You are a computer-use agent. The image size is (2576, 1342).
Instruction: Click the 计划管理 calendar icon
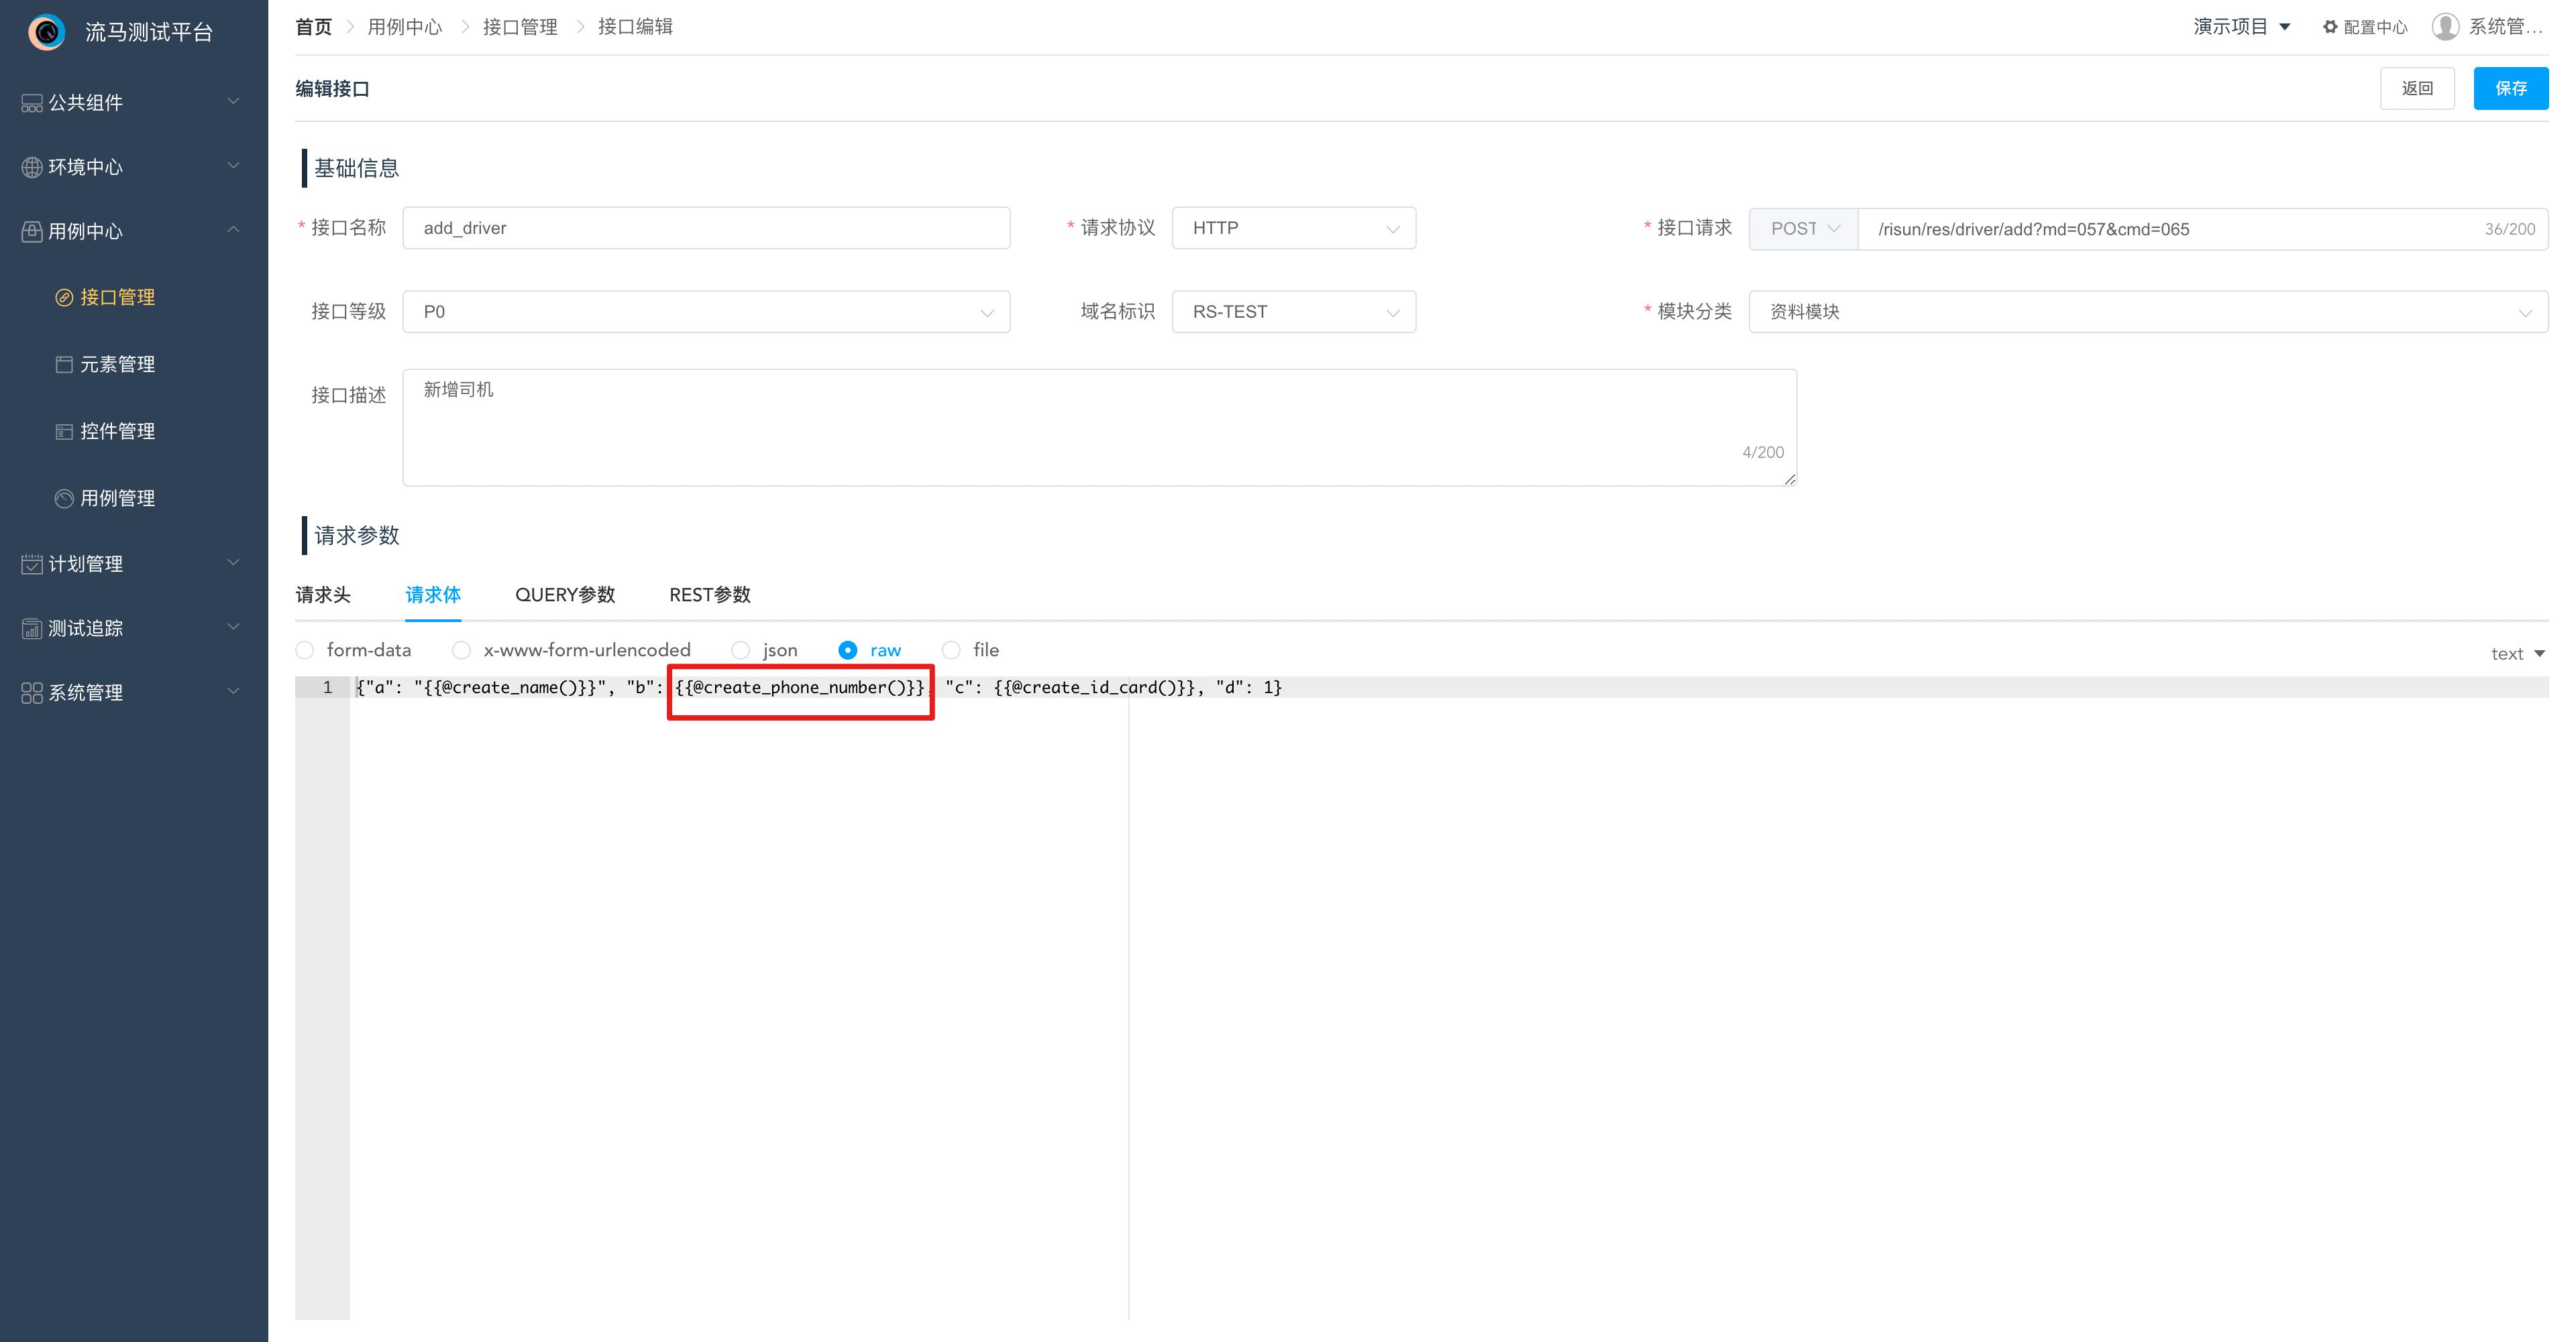coord(32,564)
